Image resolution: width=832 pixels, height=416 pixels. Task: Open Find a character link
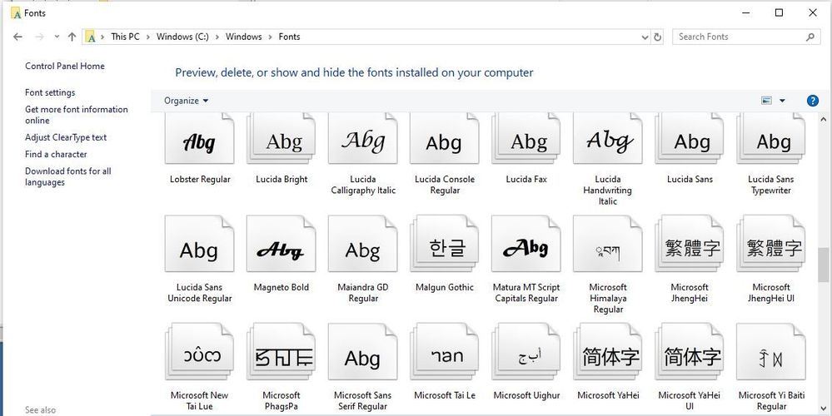(56, 154)
